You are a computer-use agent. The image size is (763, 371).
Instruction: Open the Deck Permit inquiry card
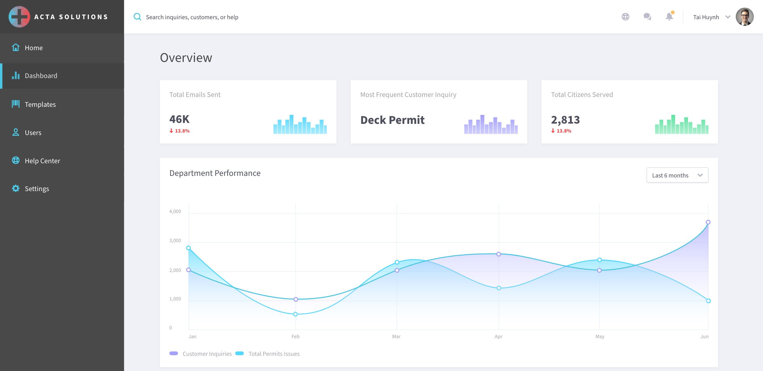point(439,111)
